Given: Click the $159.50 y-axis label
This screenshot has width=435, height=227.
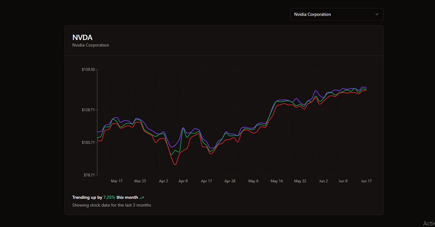Looking at the screenshot, I should coord(88,69).
